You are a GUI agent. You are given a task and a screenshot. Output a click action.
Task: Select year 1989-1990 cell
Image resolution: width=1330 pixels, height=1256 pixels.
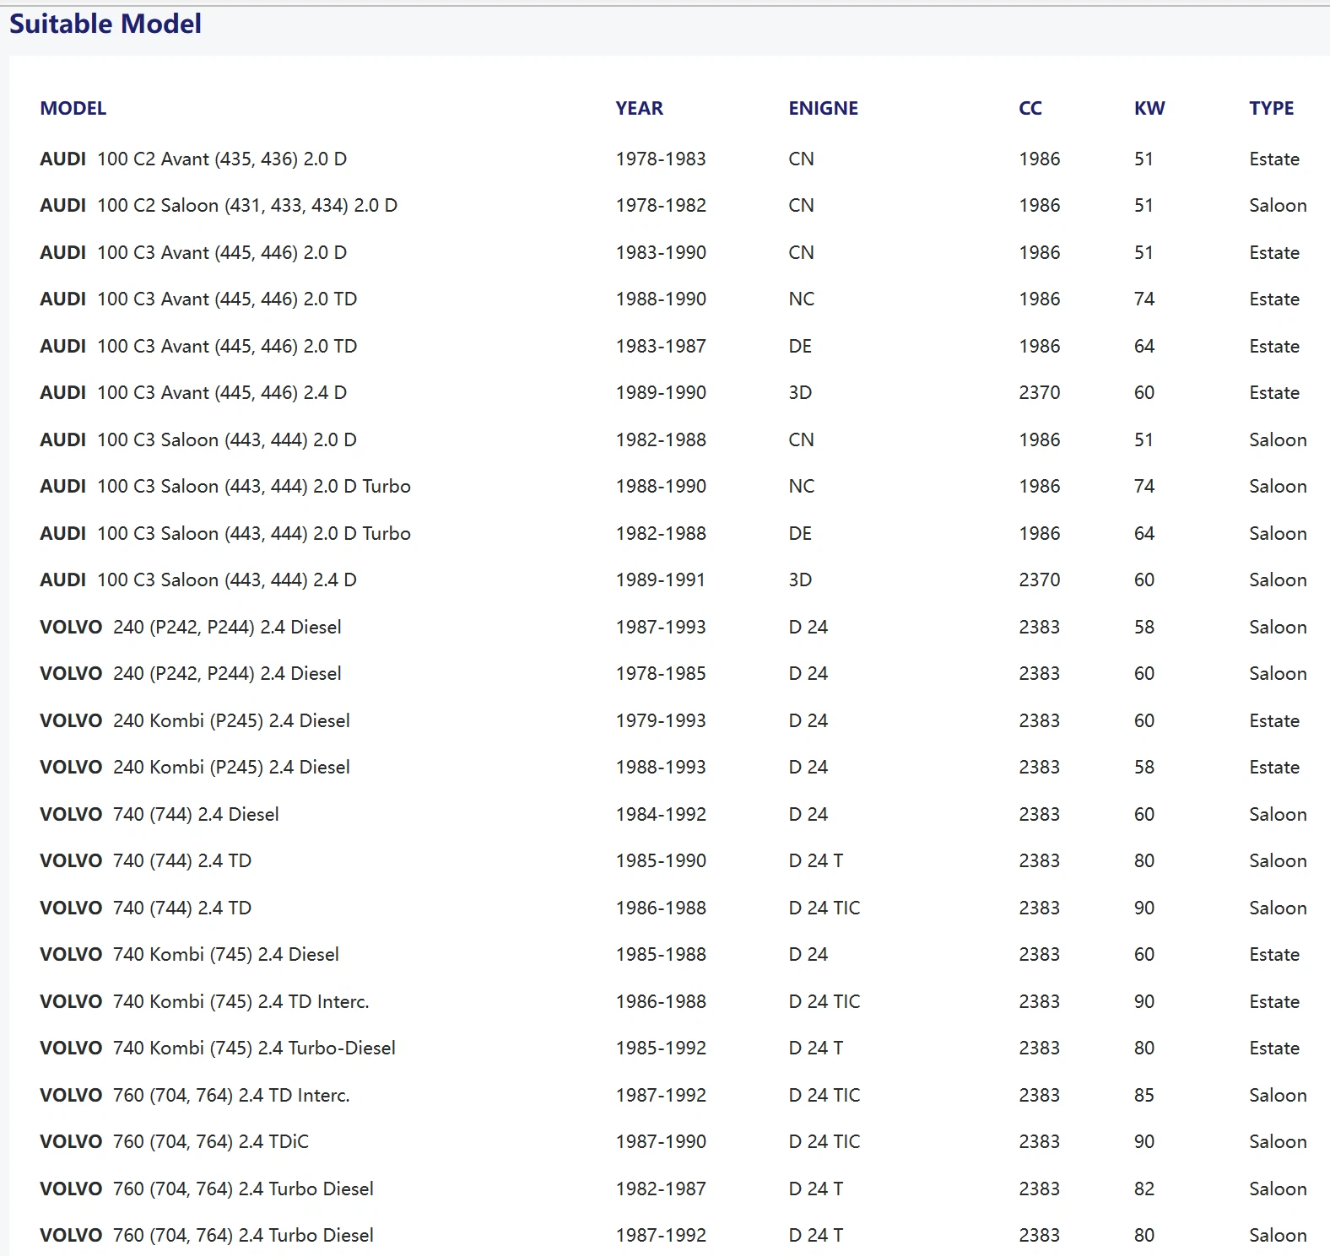(661, 393)
